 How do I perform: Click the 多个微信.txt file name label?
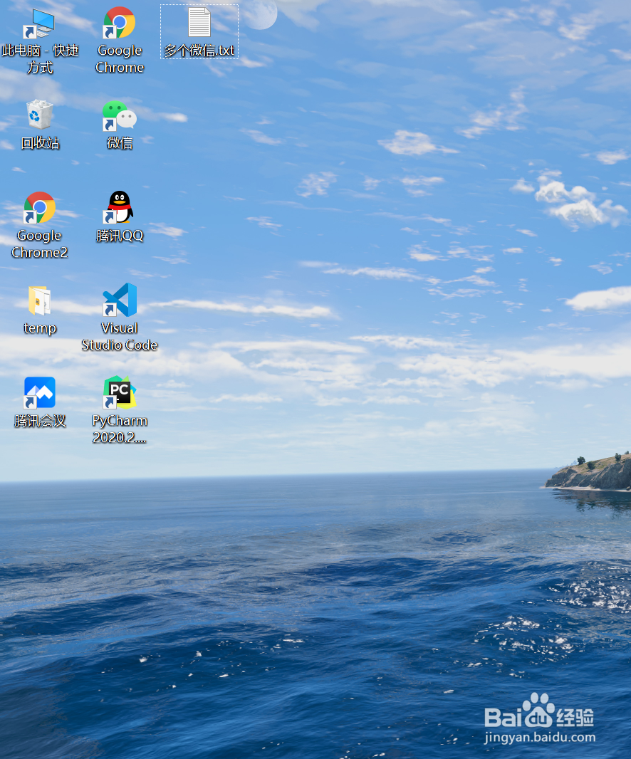click(199, 51)
